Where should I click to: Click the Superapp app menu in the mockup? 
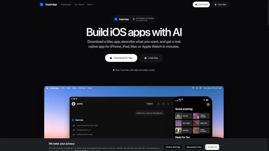click(x=54, y=88)
